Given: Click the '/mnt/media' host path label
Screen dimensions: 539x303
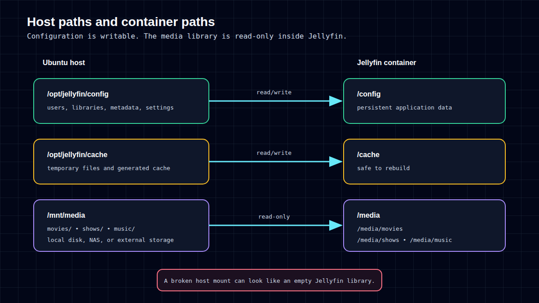Looking at the screenshot, I should 66,215.
